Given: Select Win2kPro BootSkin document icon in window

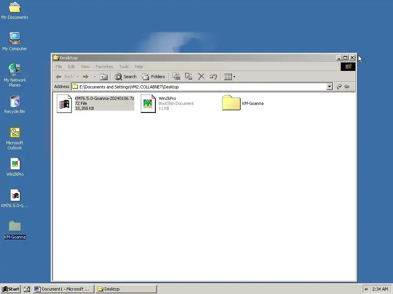Looking at the screenshot, I should pos(148,103).
